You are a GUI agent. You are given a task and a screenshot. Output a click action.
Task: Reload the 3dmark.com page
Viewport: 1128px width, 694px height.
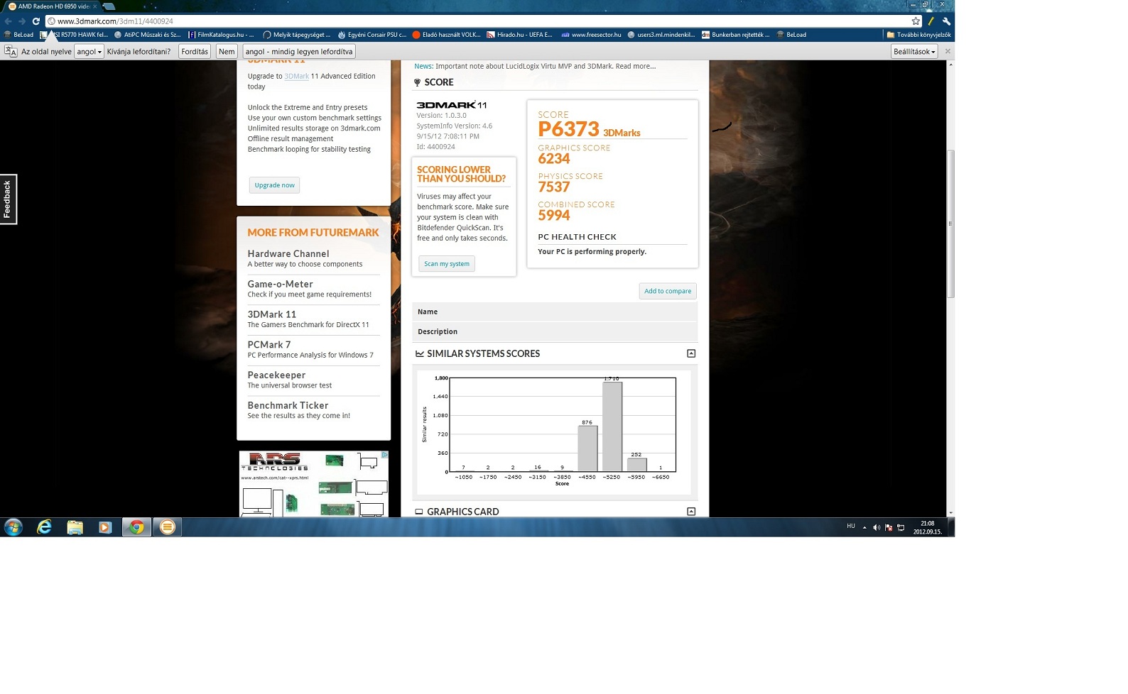(x=36, y=21)
